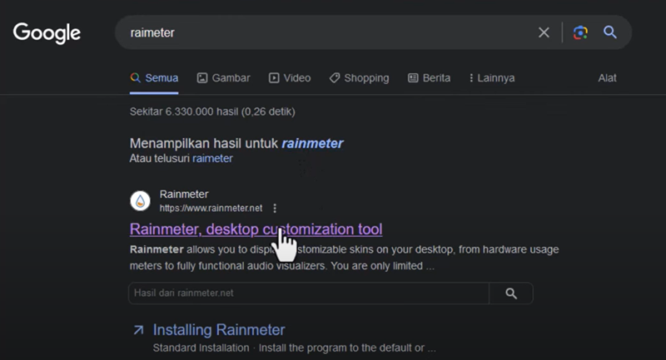Click the arrow icon beside Installing Rainmeter
This screenshot has width=666, height=360.
pyautogui.click(x=138, y=330)
